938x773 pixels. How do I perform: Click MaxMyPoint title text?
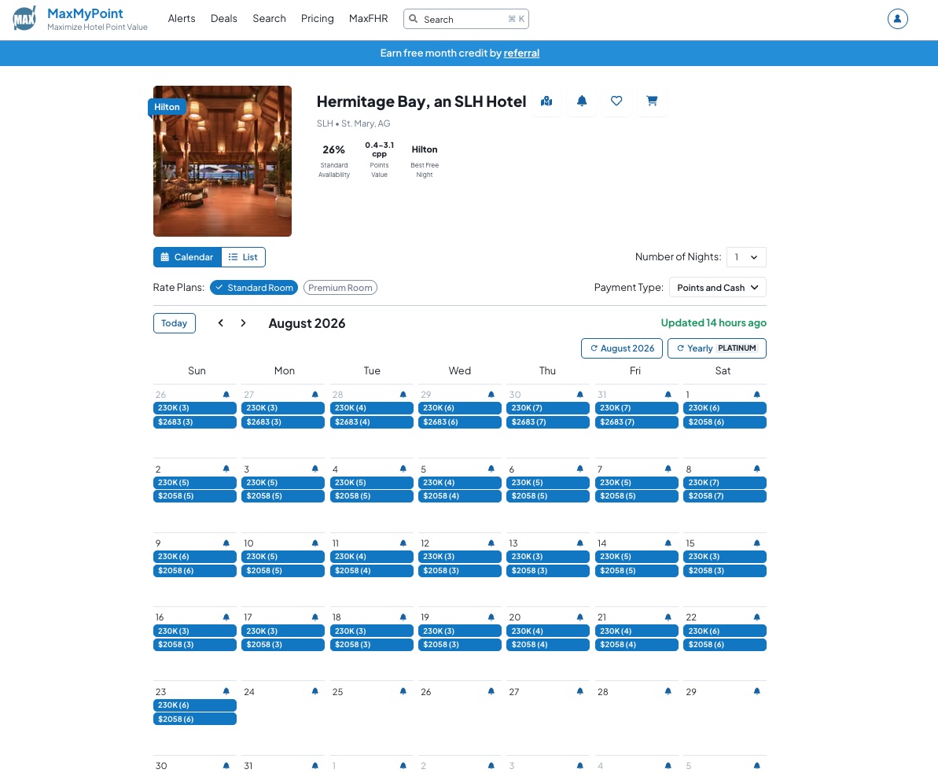(x=85, y=13)
